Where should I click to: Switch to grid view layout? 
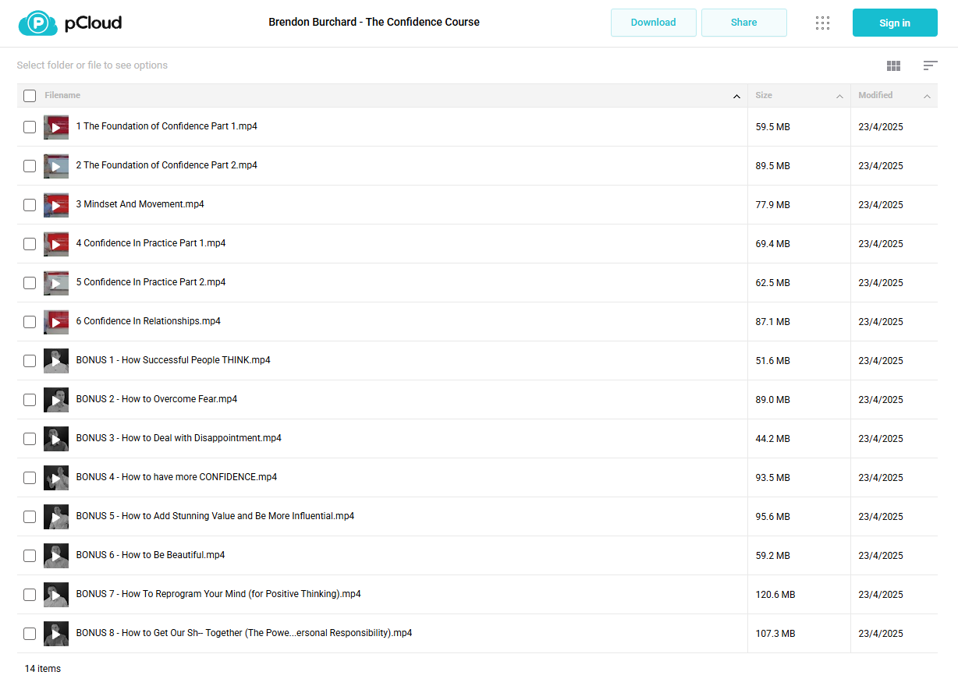click(893, 66)
